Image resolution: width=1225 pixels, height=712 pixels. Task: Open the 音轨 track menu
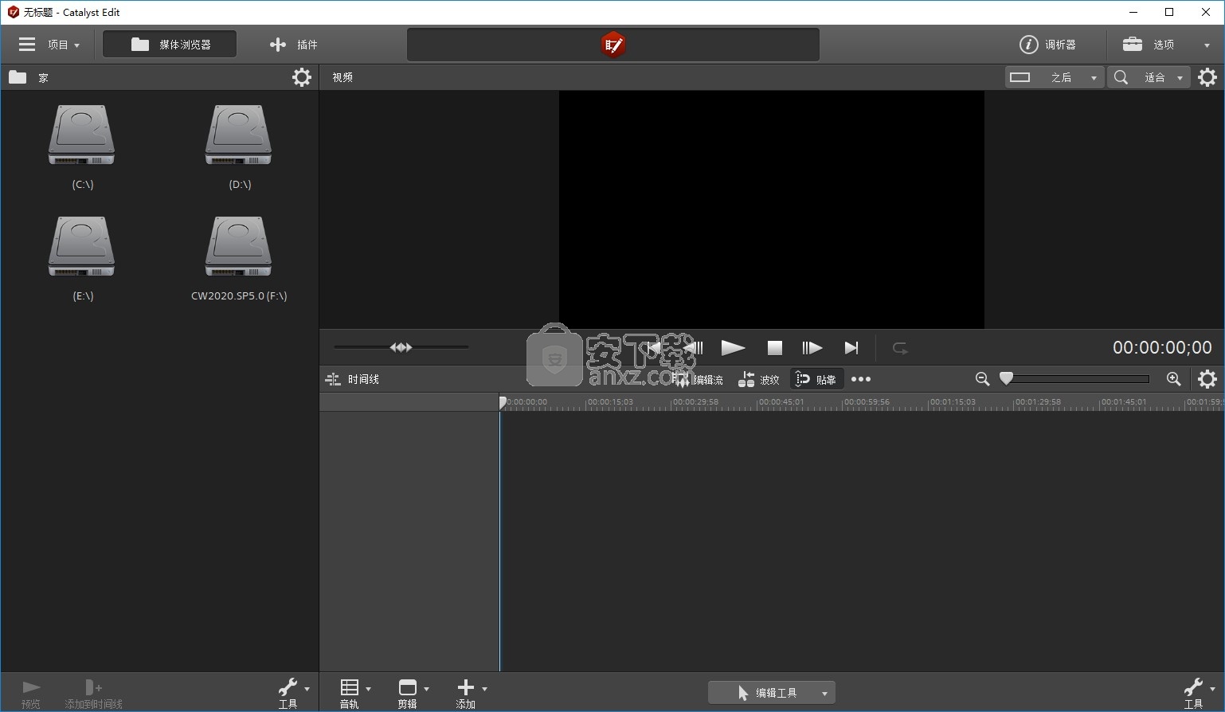[x=354, y=693]
